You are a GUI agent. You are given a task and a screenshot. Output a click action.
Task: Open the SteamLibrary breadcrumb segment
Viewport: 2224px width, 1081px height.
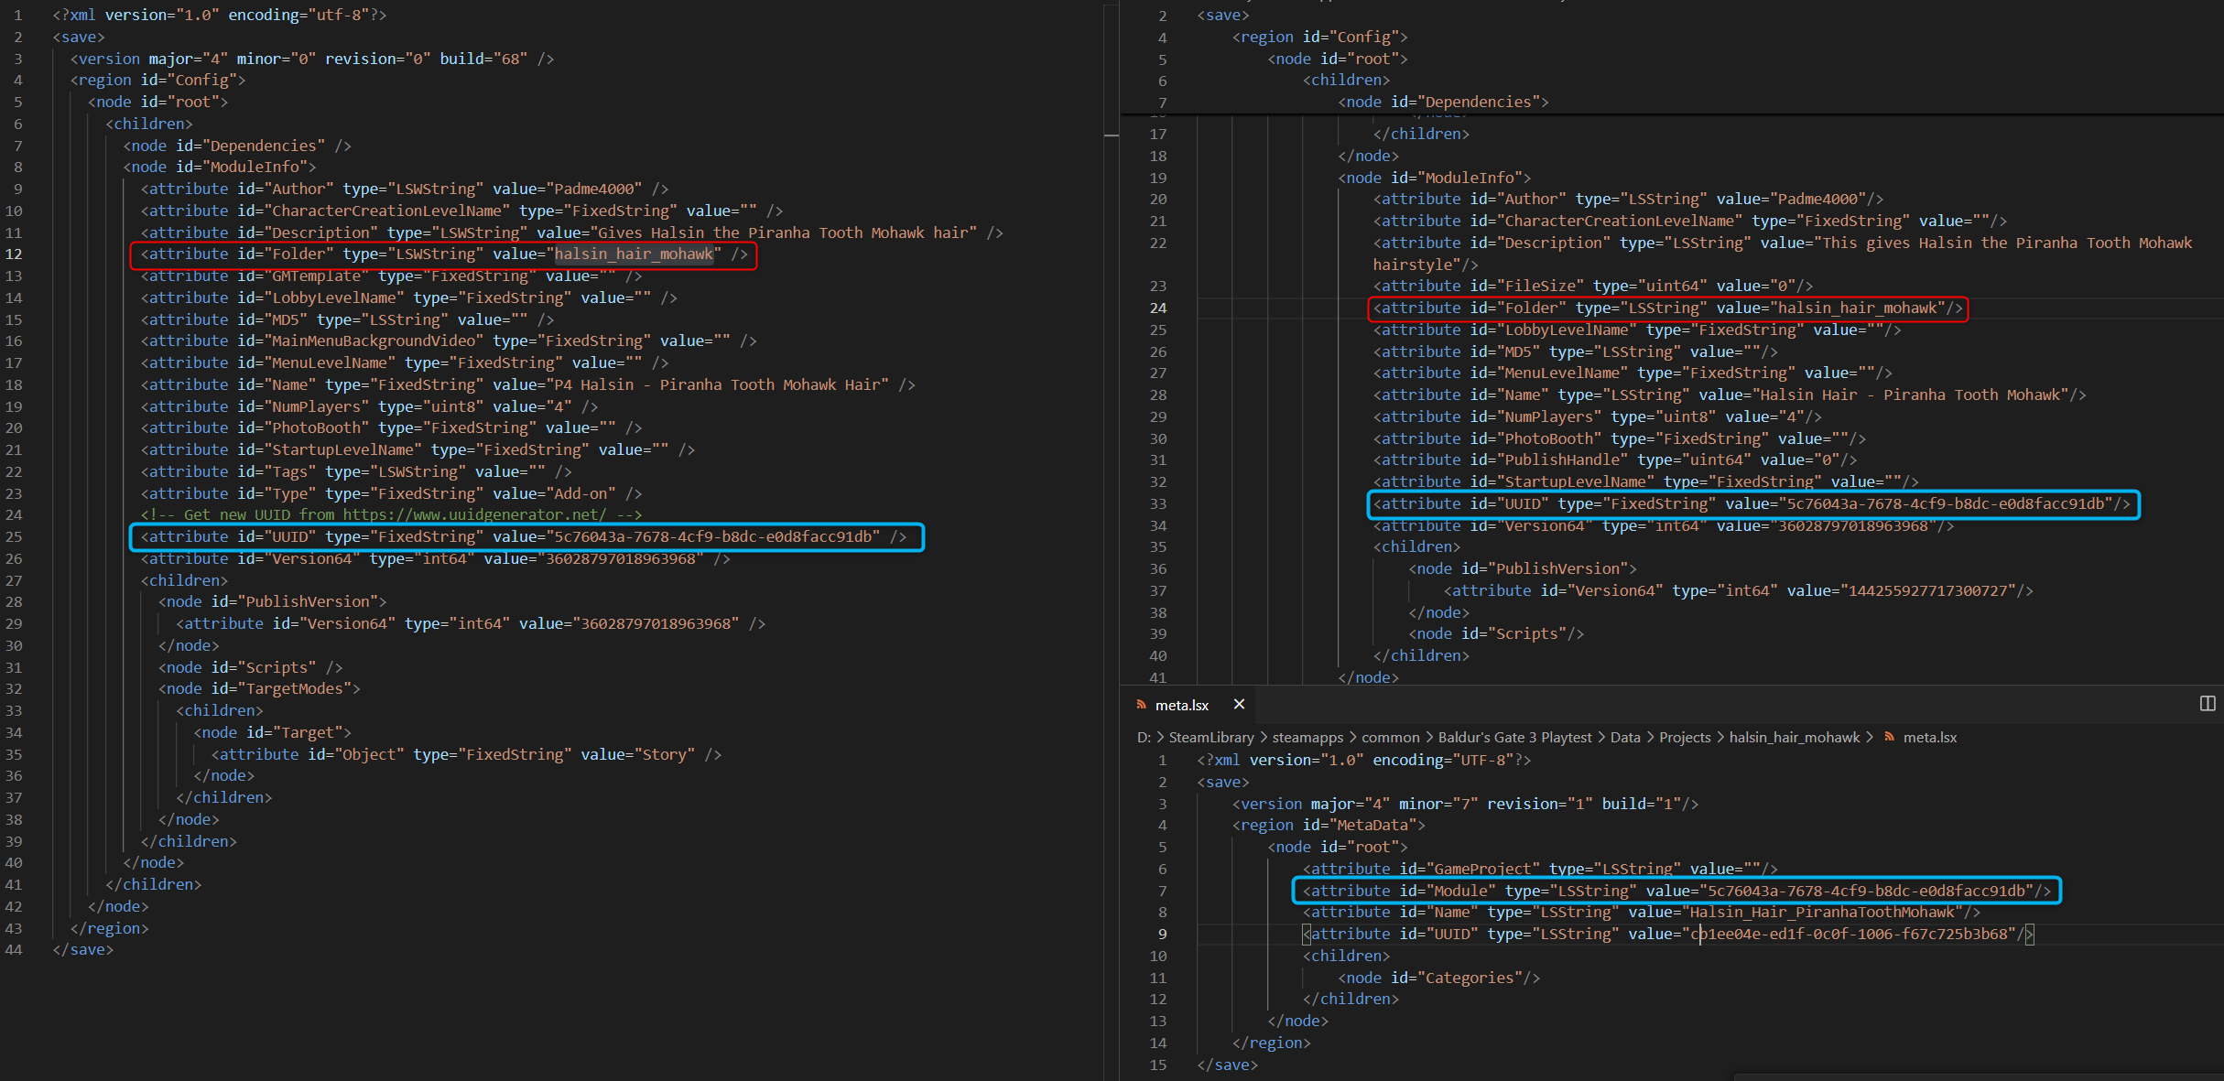coord(1210,737)
